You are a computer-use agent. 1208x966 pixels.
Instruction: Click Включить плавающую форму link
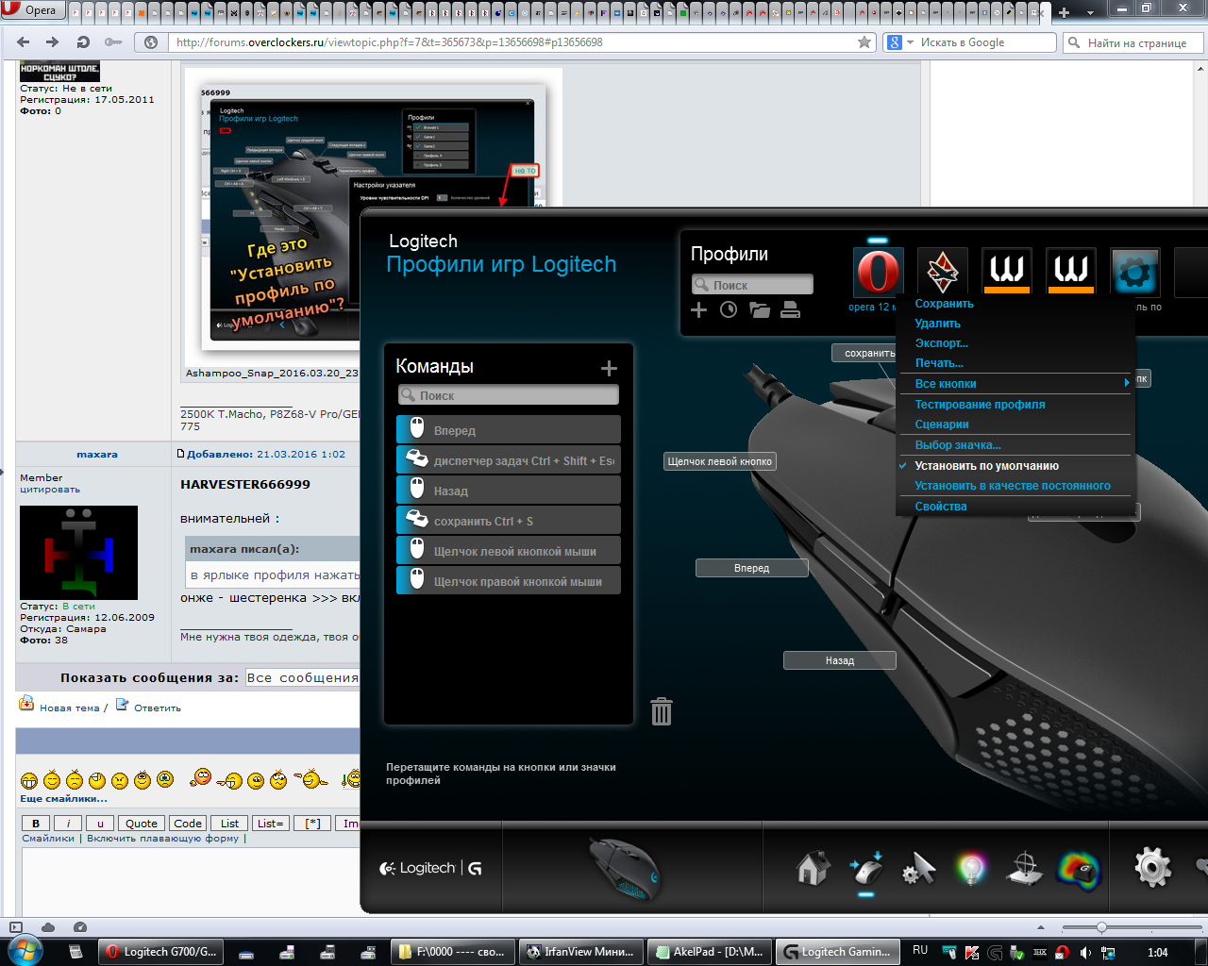162,838
